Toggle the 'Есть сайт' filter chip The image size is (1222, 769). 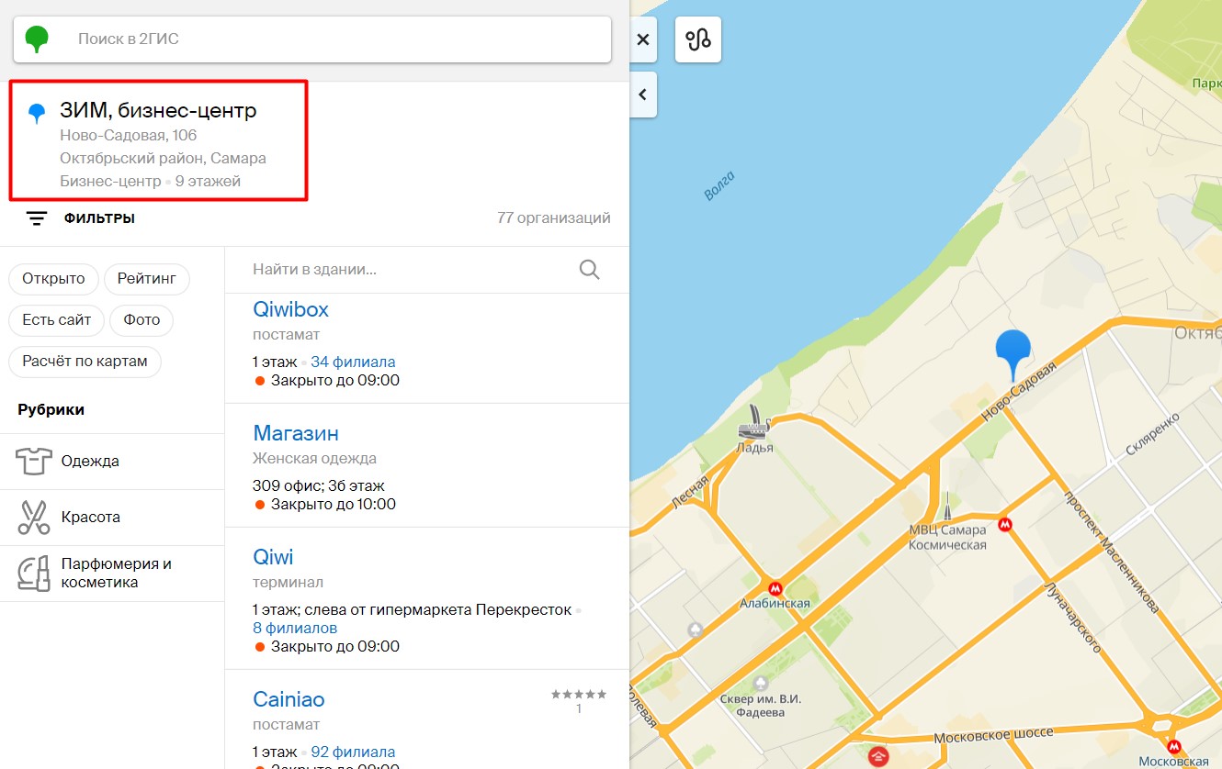click(57, 320)
